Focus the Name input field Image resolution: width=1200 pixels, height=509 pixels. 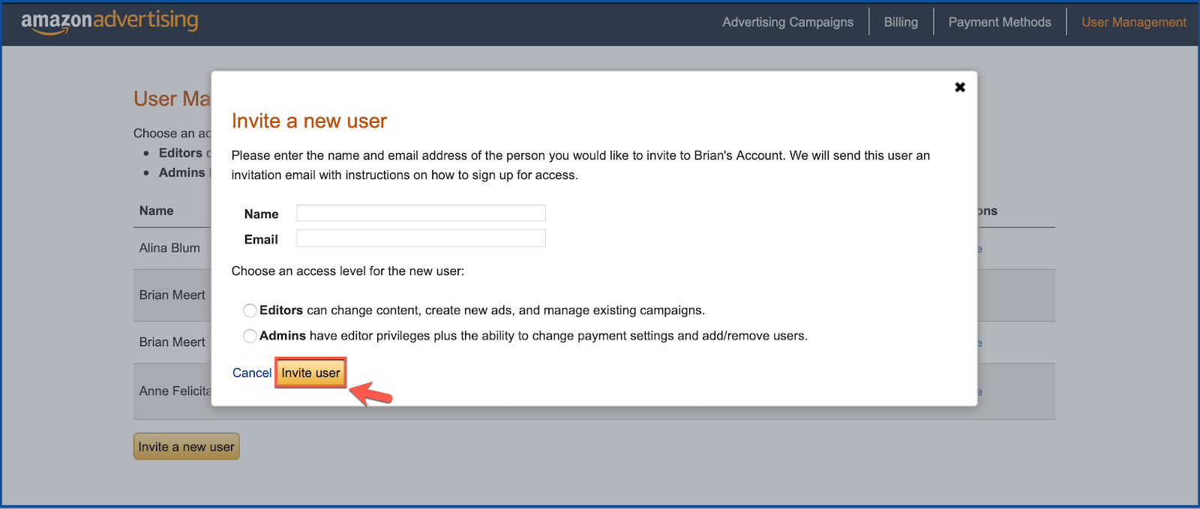(421, 213)
